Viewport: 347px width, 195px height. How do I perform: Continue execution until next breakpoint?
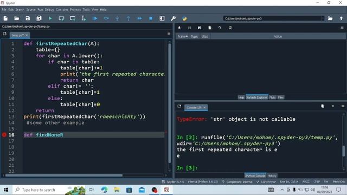click(x=139, y=18)
